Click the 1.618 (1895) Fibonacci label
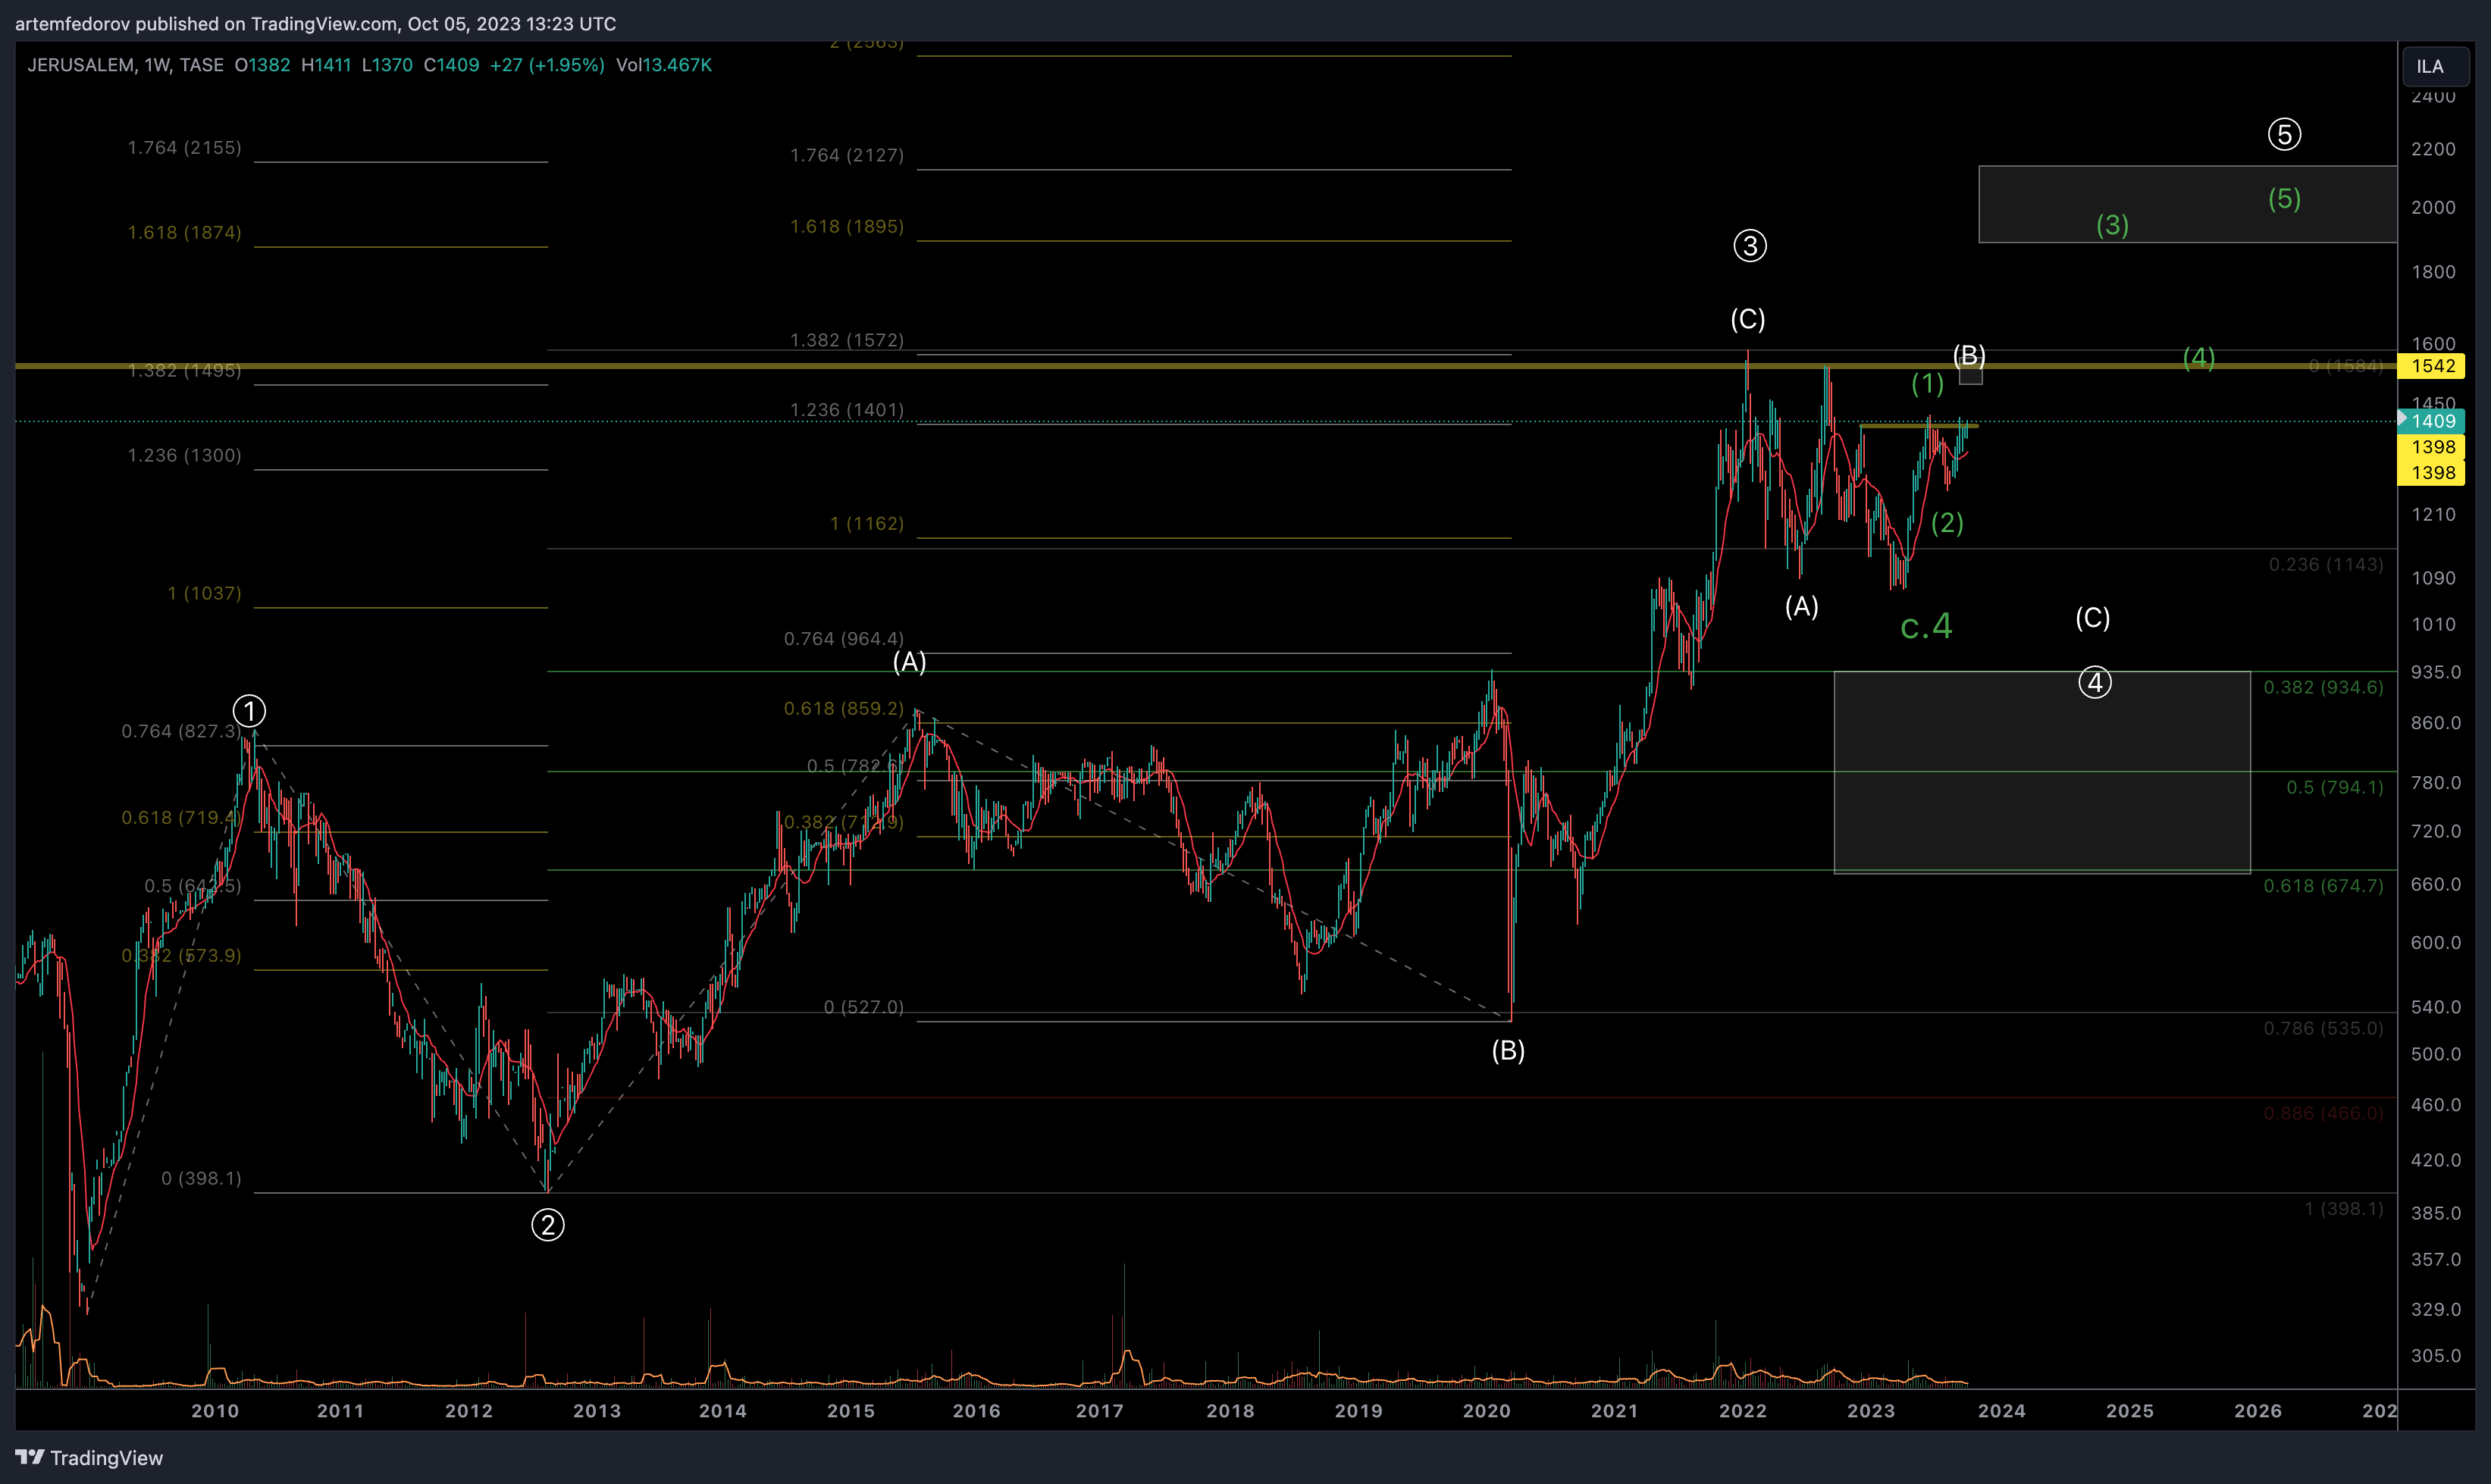This screenshot has height=1484, width=2491. point(846,226)
